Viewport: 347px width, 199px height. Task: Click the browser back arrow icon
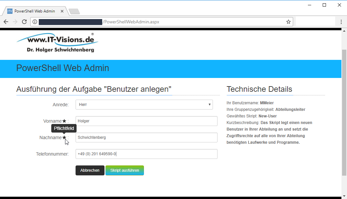click(x=6, y=22)
